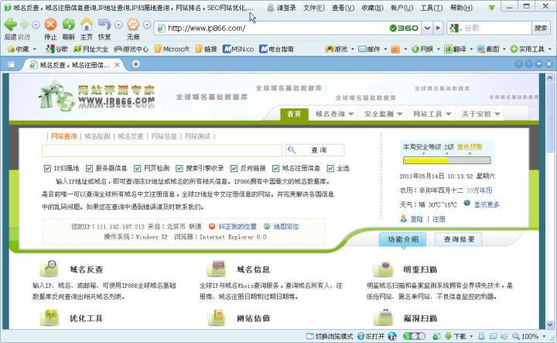The image size is (557, 343).
Task: Uncheck the IP归属地 checkbox
Action: [x=47, y=168]
